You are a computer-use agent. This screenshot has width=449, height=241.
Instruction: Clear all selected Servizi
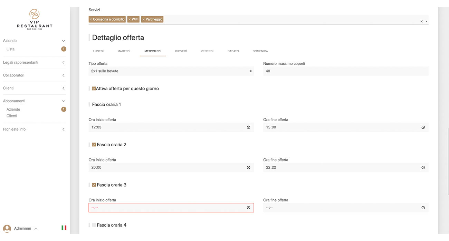(421, 21)
